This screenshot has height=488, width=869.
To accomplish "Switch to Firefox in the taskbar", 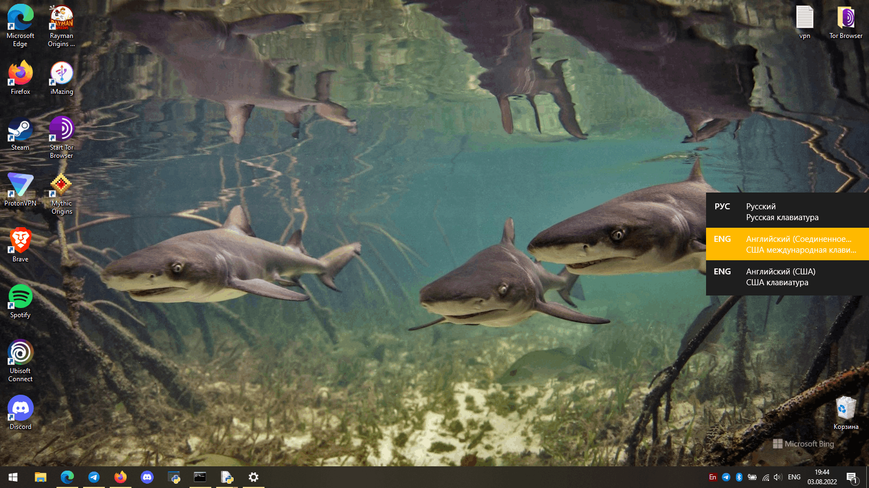I will pyautogui.click(x=121, y=477).
